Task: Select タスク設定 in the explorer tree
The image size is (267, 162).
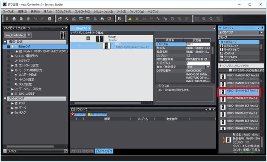Action: click(x=25, y=84)
